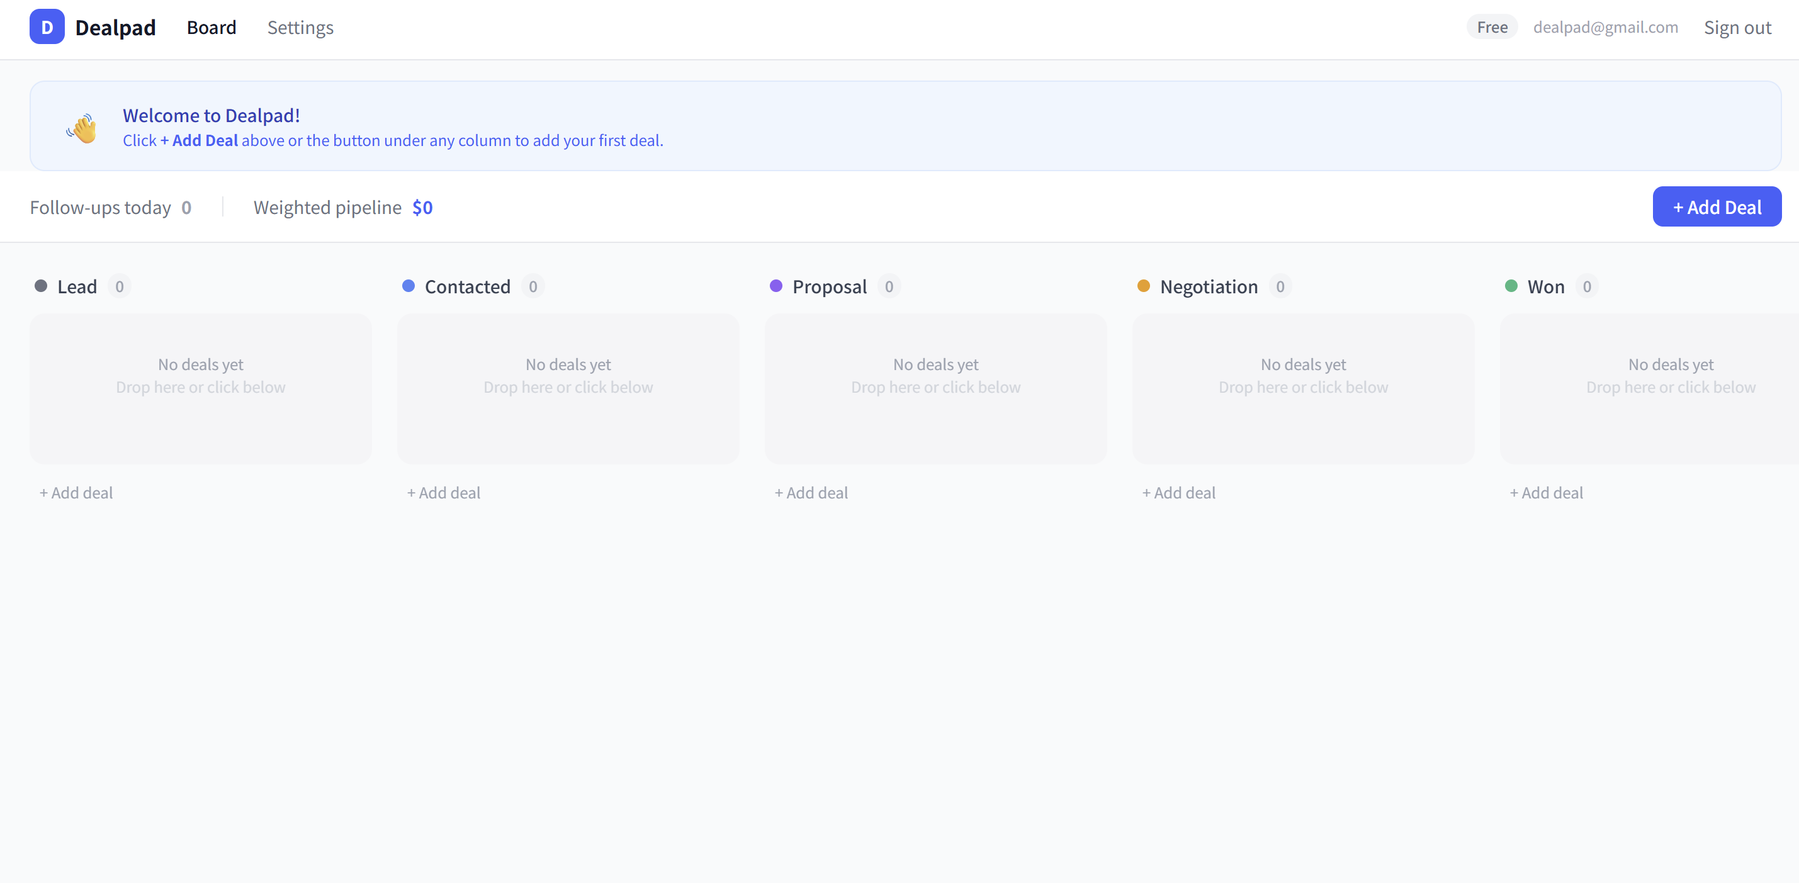
Task: Click the empty Contacted drop zone
Action: tap(568, 389)
